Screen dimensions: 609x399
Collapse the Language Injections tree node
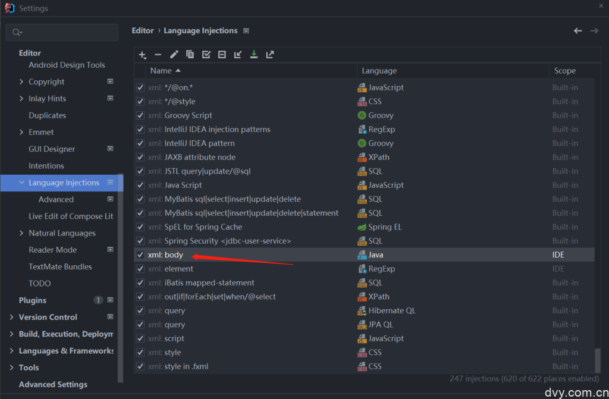(22, 183)
